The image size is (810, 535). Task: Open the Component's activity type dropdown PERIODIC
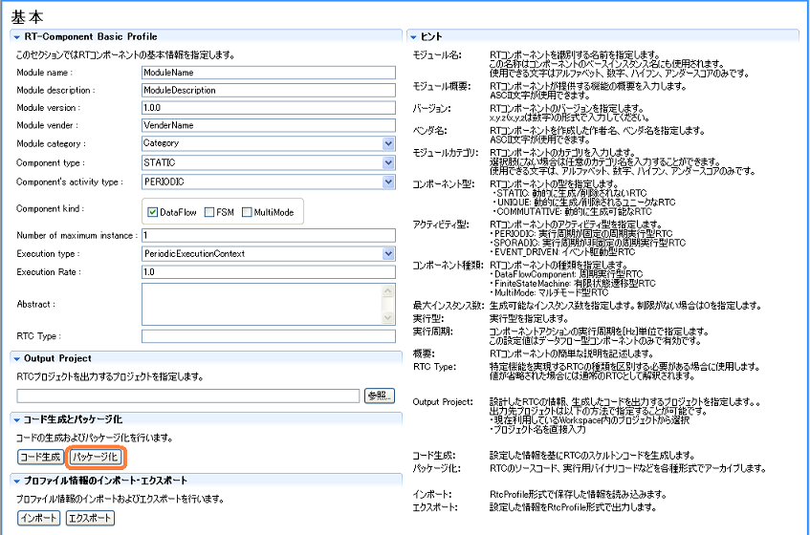tap(388, 182)
